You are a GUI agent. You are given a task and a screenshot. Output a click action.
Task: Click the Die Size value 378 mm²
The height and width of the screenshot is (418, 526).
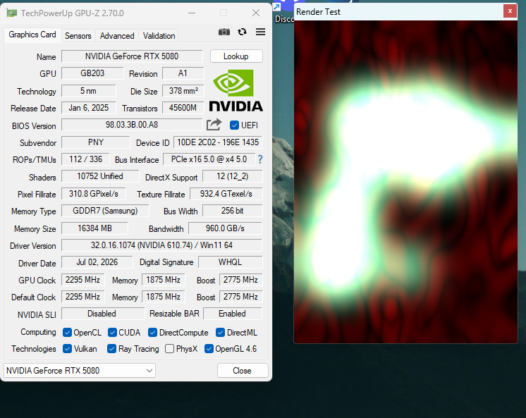(x=183, y=91)
